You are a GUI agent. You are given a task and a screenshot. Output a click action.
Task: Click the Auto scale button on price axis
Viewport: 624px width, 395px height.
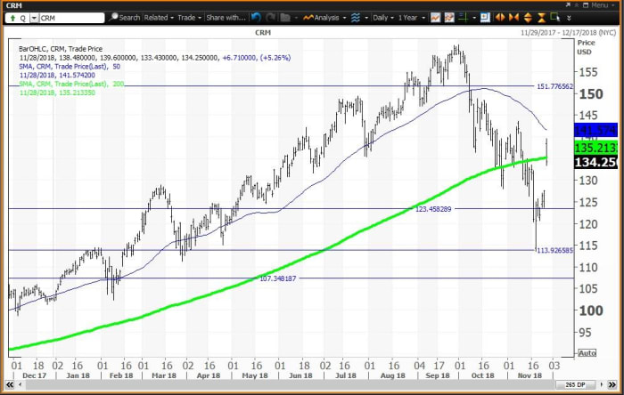click(x=587, y=353)
